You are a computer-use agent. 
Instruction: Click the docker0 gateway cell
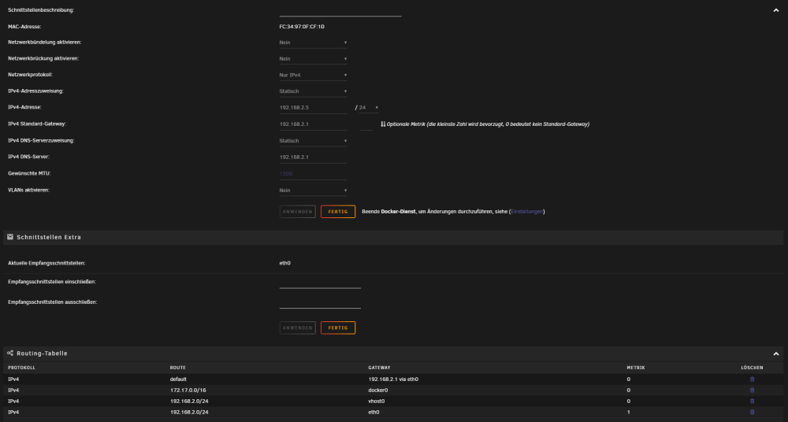pos(378,391)
